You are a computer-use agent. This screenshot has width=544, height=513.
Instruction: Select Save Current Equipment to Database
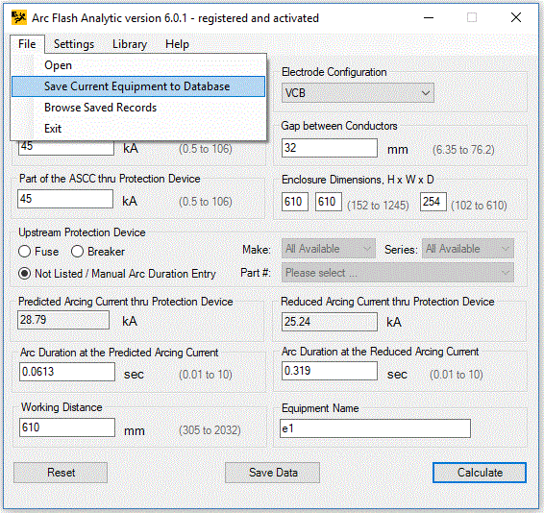pyautogui.click(x=138, y=86)
